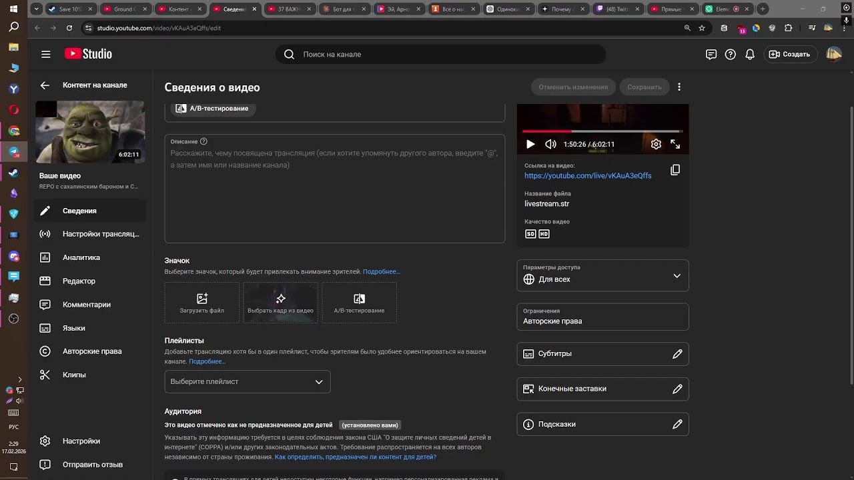Open the new browser tab button
The image size is (854, 480).
[x=763, y=9]
